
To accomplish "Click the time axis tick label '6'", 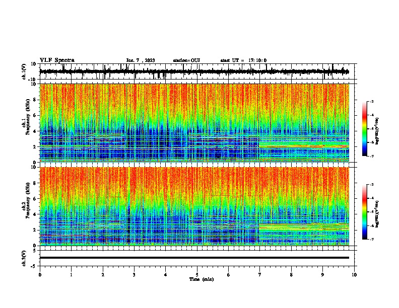I will 229,275.
